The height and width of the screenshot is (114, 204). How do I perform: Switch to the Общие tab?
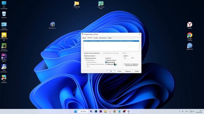point(84,38)
